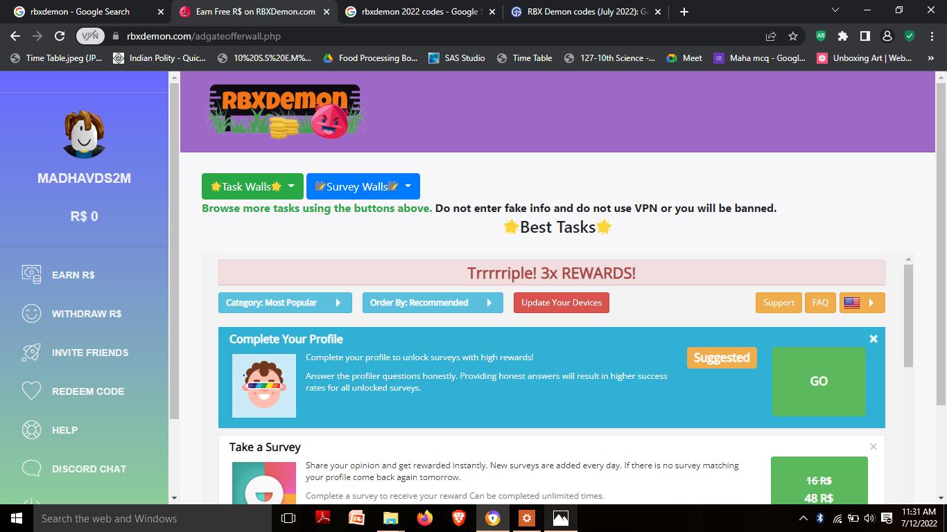Toggle the browser side panel icon
Viewport: 947px width, 532px height.
click(865, 36)
